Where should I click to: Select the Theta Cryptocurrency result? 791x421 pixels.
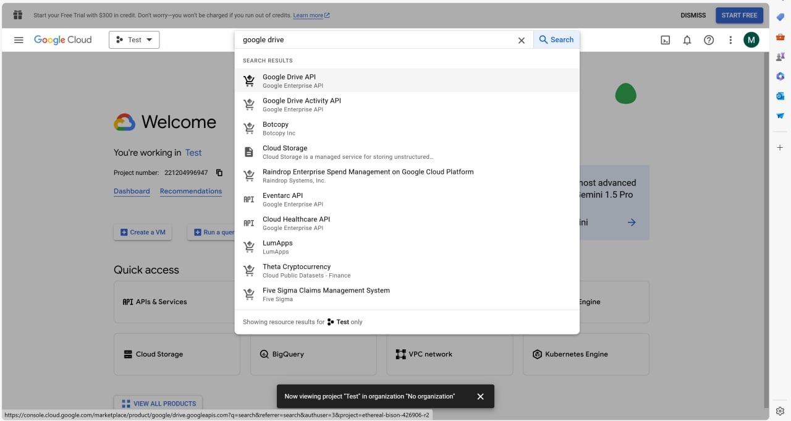click(407, 271)
